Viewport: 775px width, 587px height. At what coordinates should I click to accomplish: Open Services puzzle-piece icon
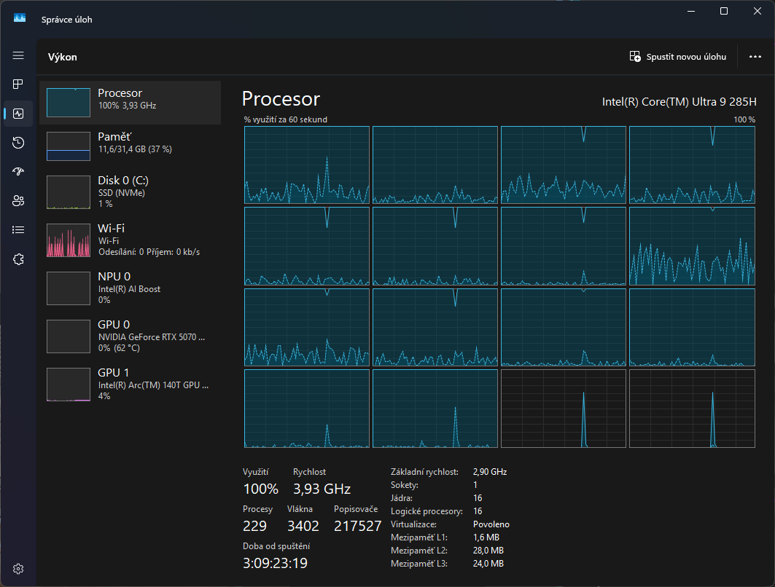[18, 259]
